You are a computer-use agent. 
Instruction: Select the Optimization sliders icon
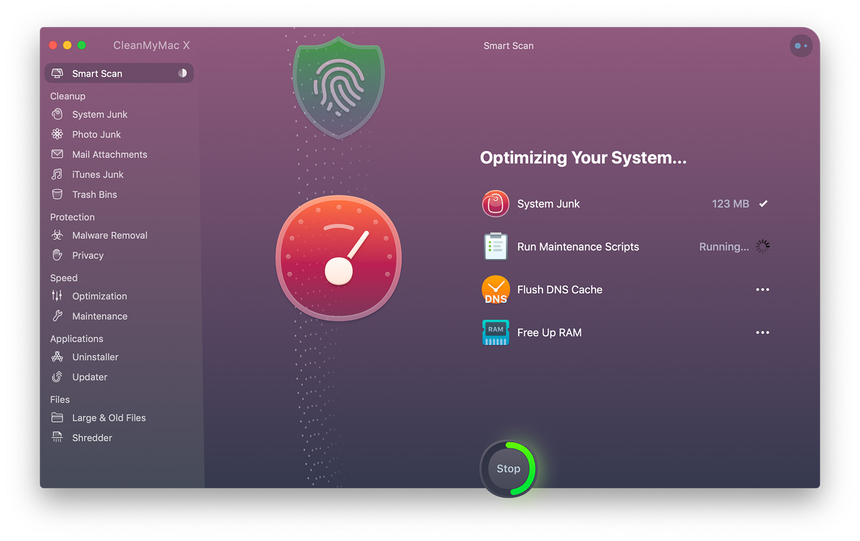pos(57,296)
